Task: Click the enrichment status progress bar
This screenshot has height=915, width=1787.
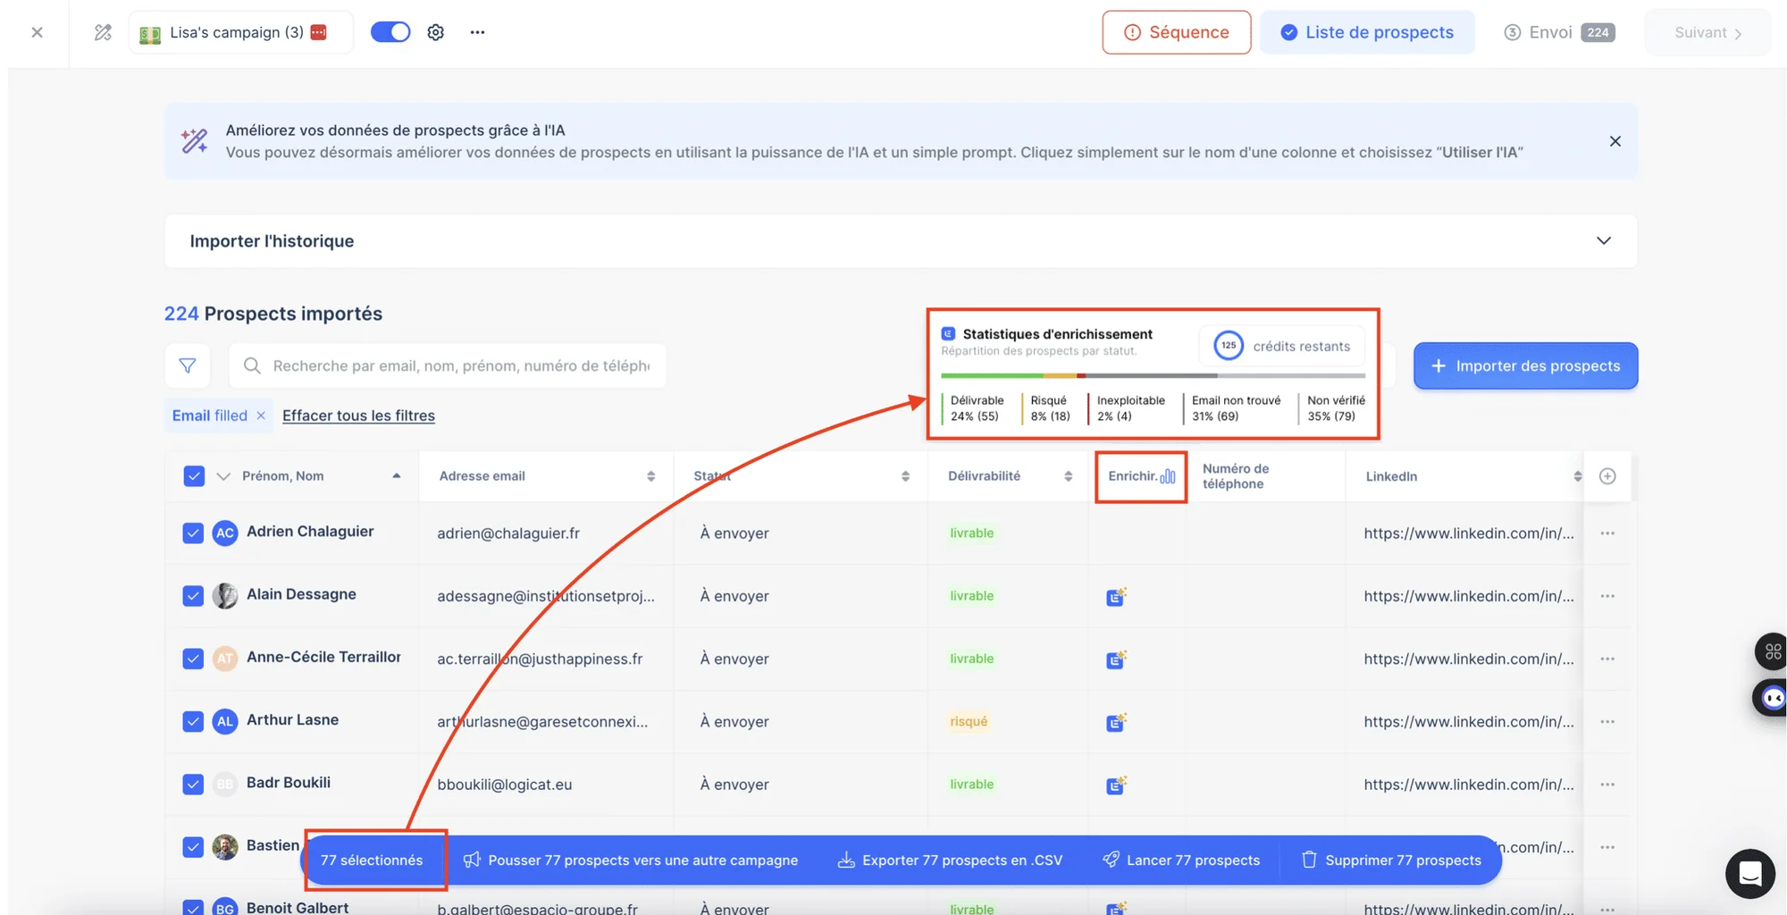Action: coord(1153,376)
